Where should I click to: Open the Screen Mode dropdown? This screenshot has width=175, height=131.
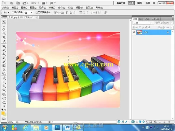(53, 3)
